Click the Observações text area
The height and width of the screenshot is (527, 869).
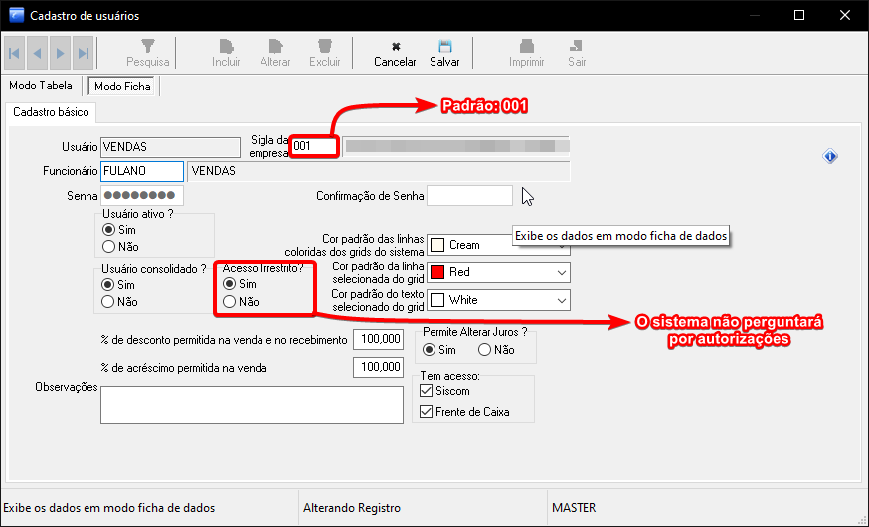[x=257, y=405]
